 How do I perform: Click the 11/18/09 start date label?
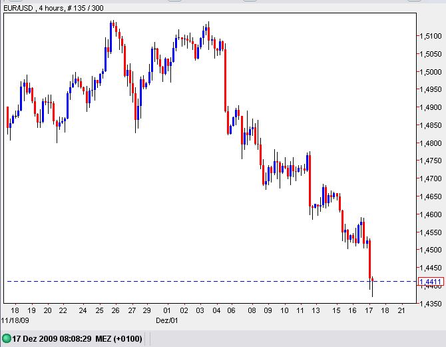point(15,320)
